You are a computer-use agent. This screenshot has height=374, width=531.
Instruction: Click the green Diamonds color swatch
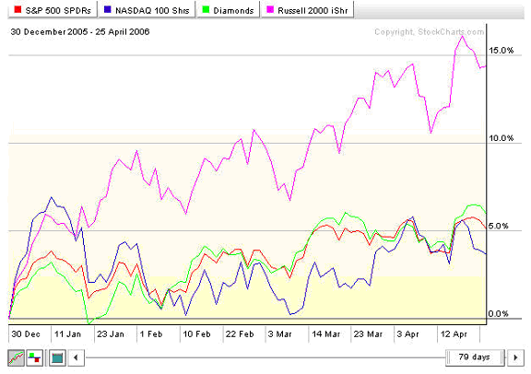click(x=206, y=9)
